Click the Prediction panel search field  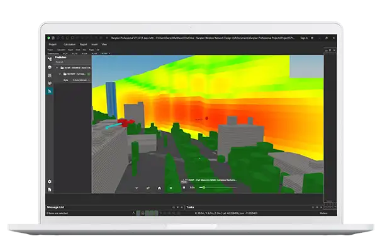[x=73, y=62]
